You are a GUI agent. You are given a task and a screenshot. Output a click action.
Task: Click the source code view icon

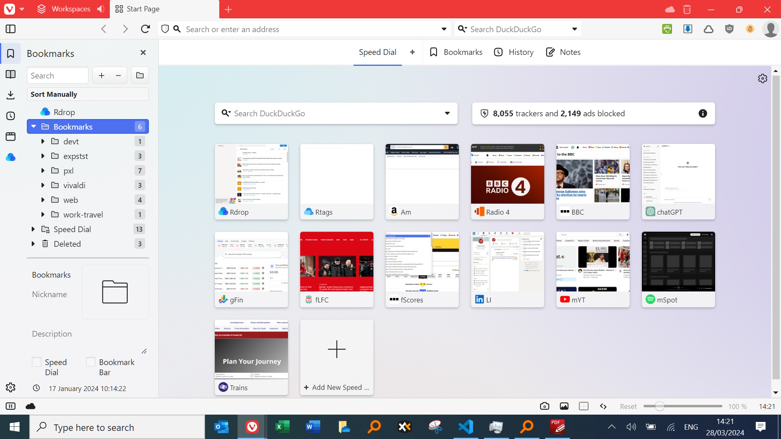point(604,406)
